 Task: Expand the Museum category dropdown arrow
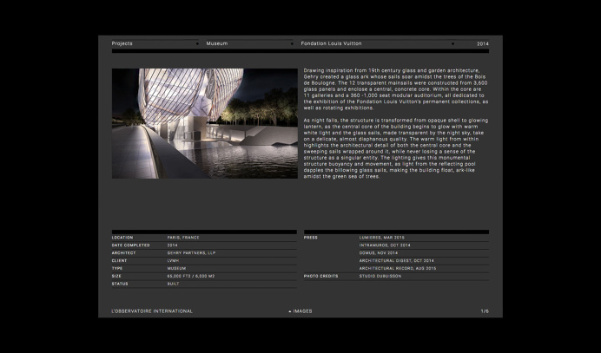pos(292,43)
